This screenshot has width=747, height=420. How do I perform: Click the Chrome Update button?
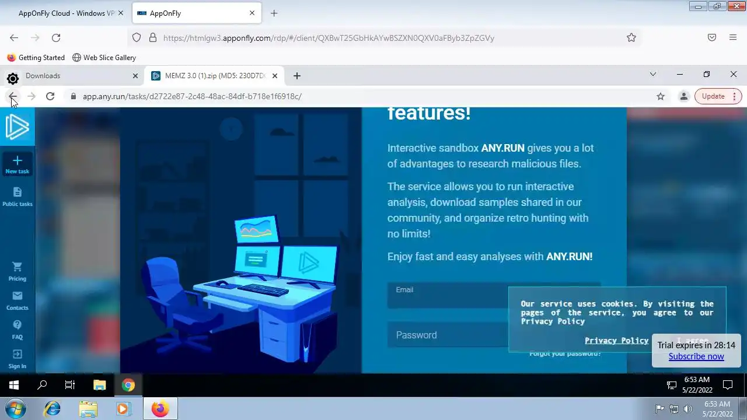[718, 96]
